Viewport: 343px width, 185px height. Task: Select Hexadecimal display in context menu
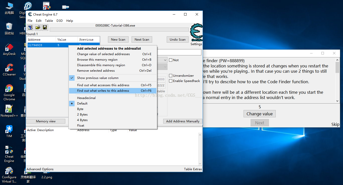point(86,98)
